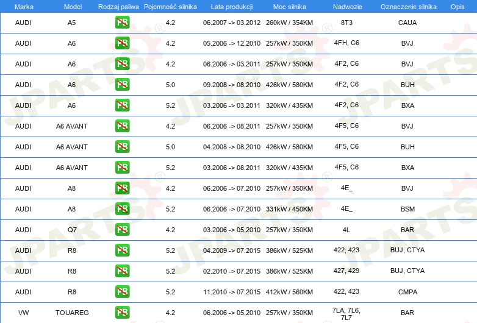Click the petrol fuel icon in Audi A5 row
This screenshot has height=323, width=477.
point(122,23)
